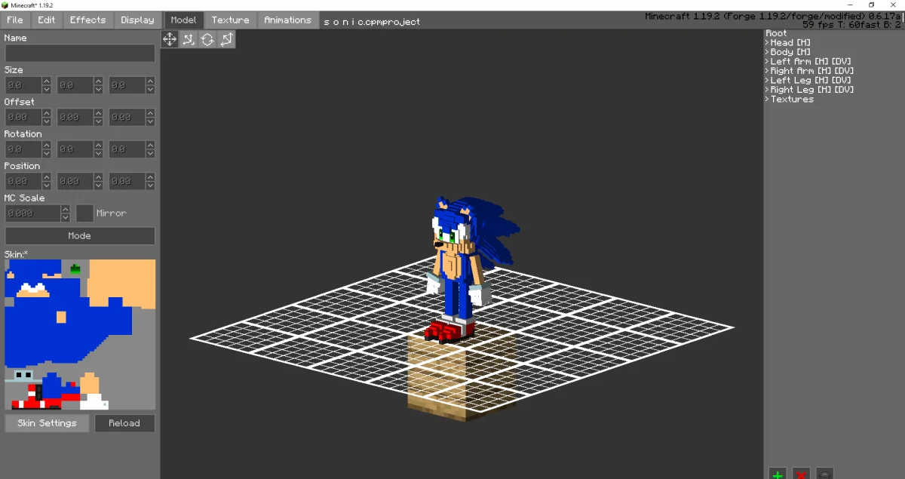Viewport: 905px width, 479px height.
Task: Increase MC Scale with up arrow
Action: pyautogui.click(x=66, y=209)
